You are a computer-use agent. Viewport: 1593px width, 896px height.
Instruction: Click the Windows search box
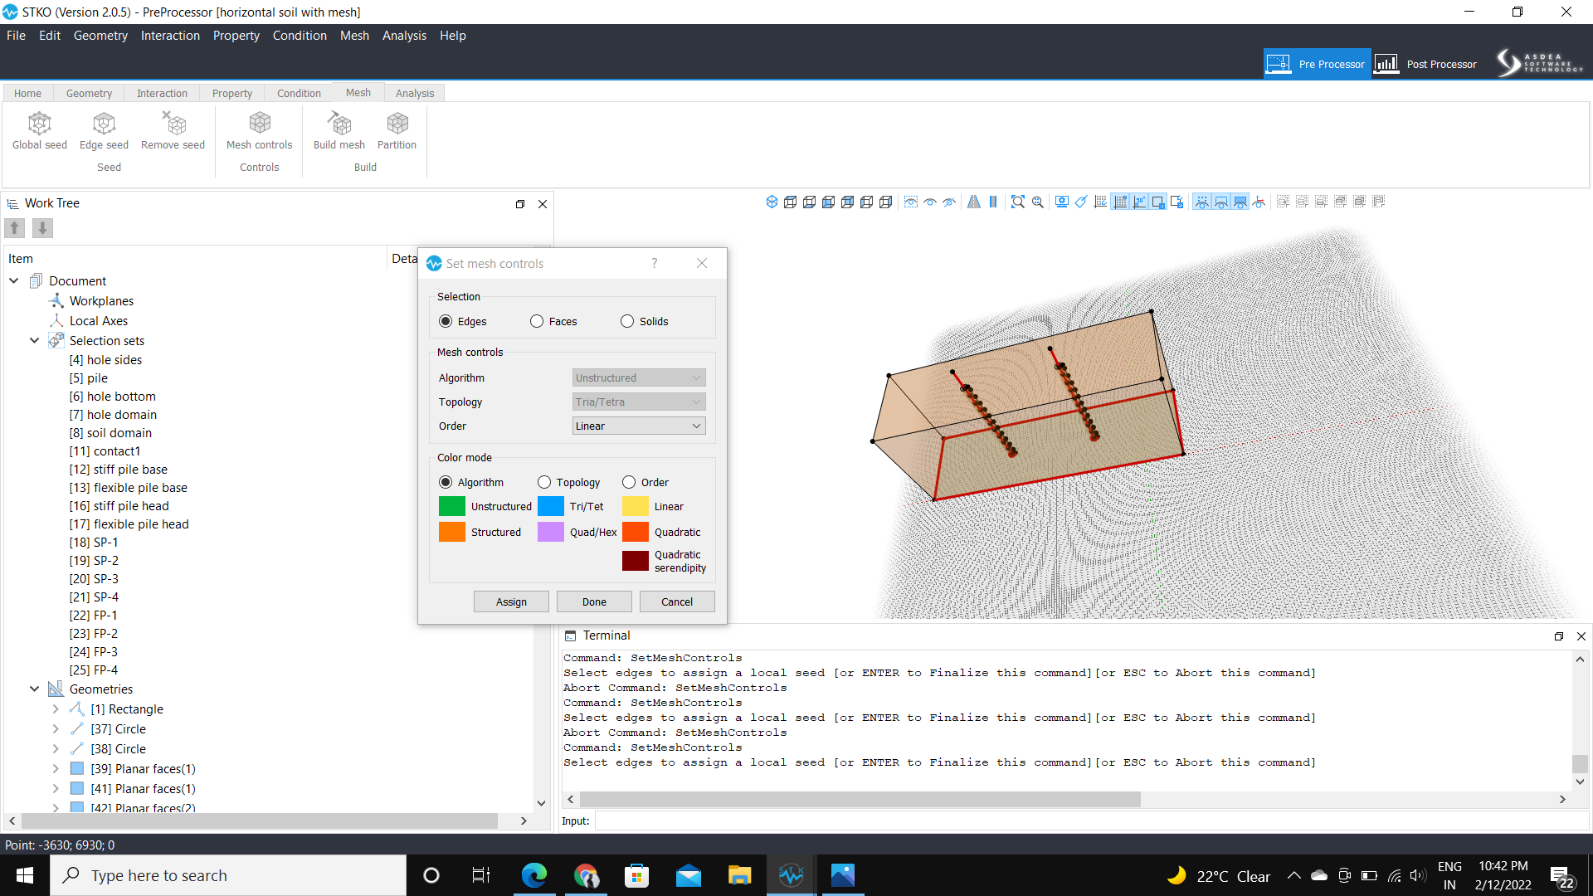pos(228,875)
